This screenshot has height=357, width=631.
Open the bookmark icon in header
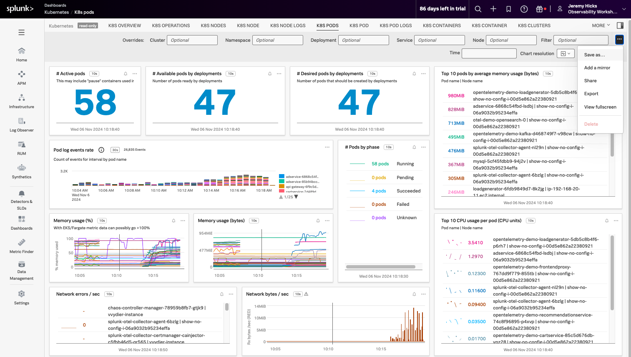pyautogui.click(x=509, y=9)
